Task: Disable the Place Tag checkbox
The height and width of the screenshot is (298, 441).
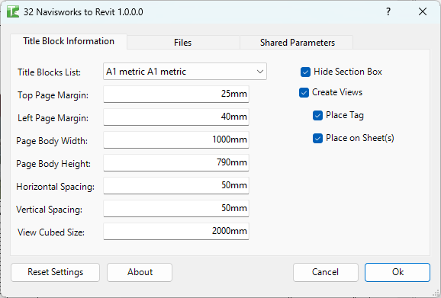Action: (x=317, y=115)
